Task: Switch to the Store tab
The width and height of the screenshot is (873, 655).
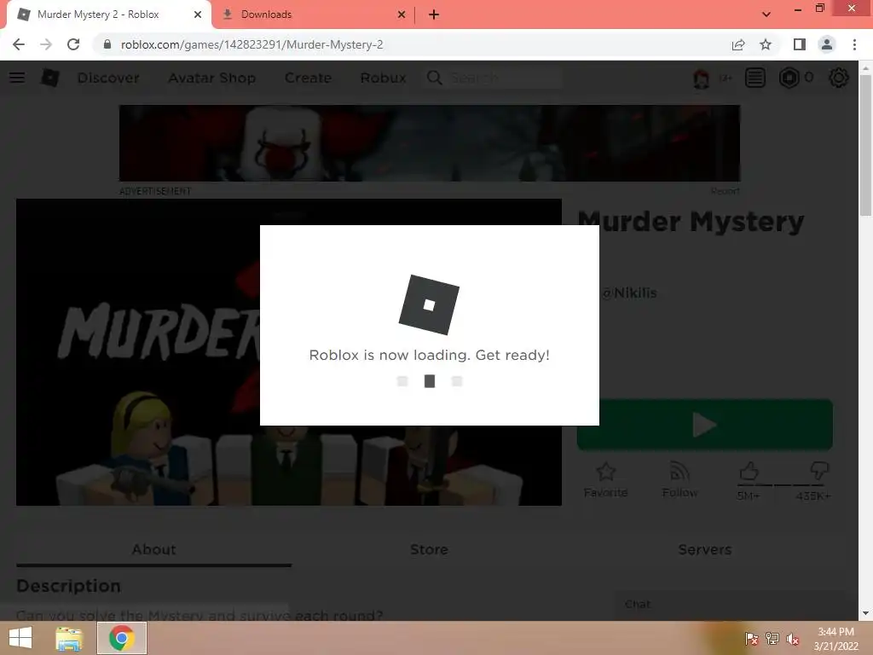Action: click(x=429, y=550)
